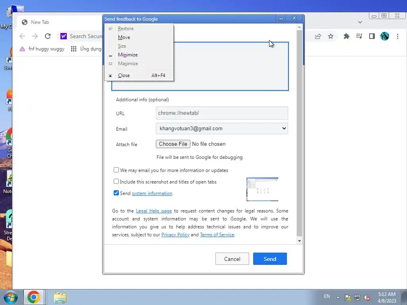Select Minimize in the window menu
The image size is (407, 305).
pos(139,55)
